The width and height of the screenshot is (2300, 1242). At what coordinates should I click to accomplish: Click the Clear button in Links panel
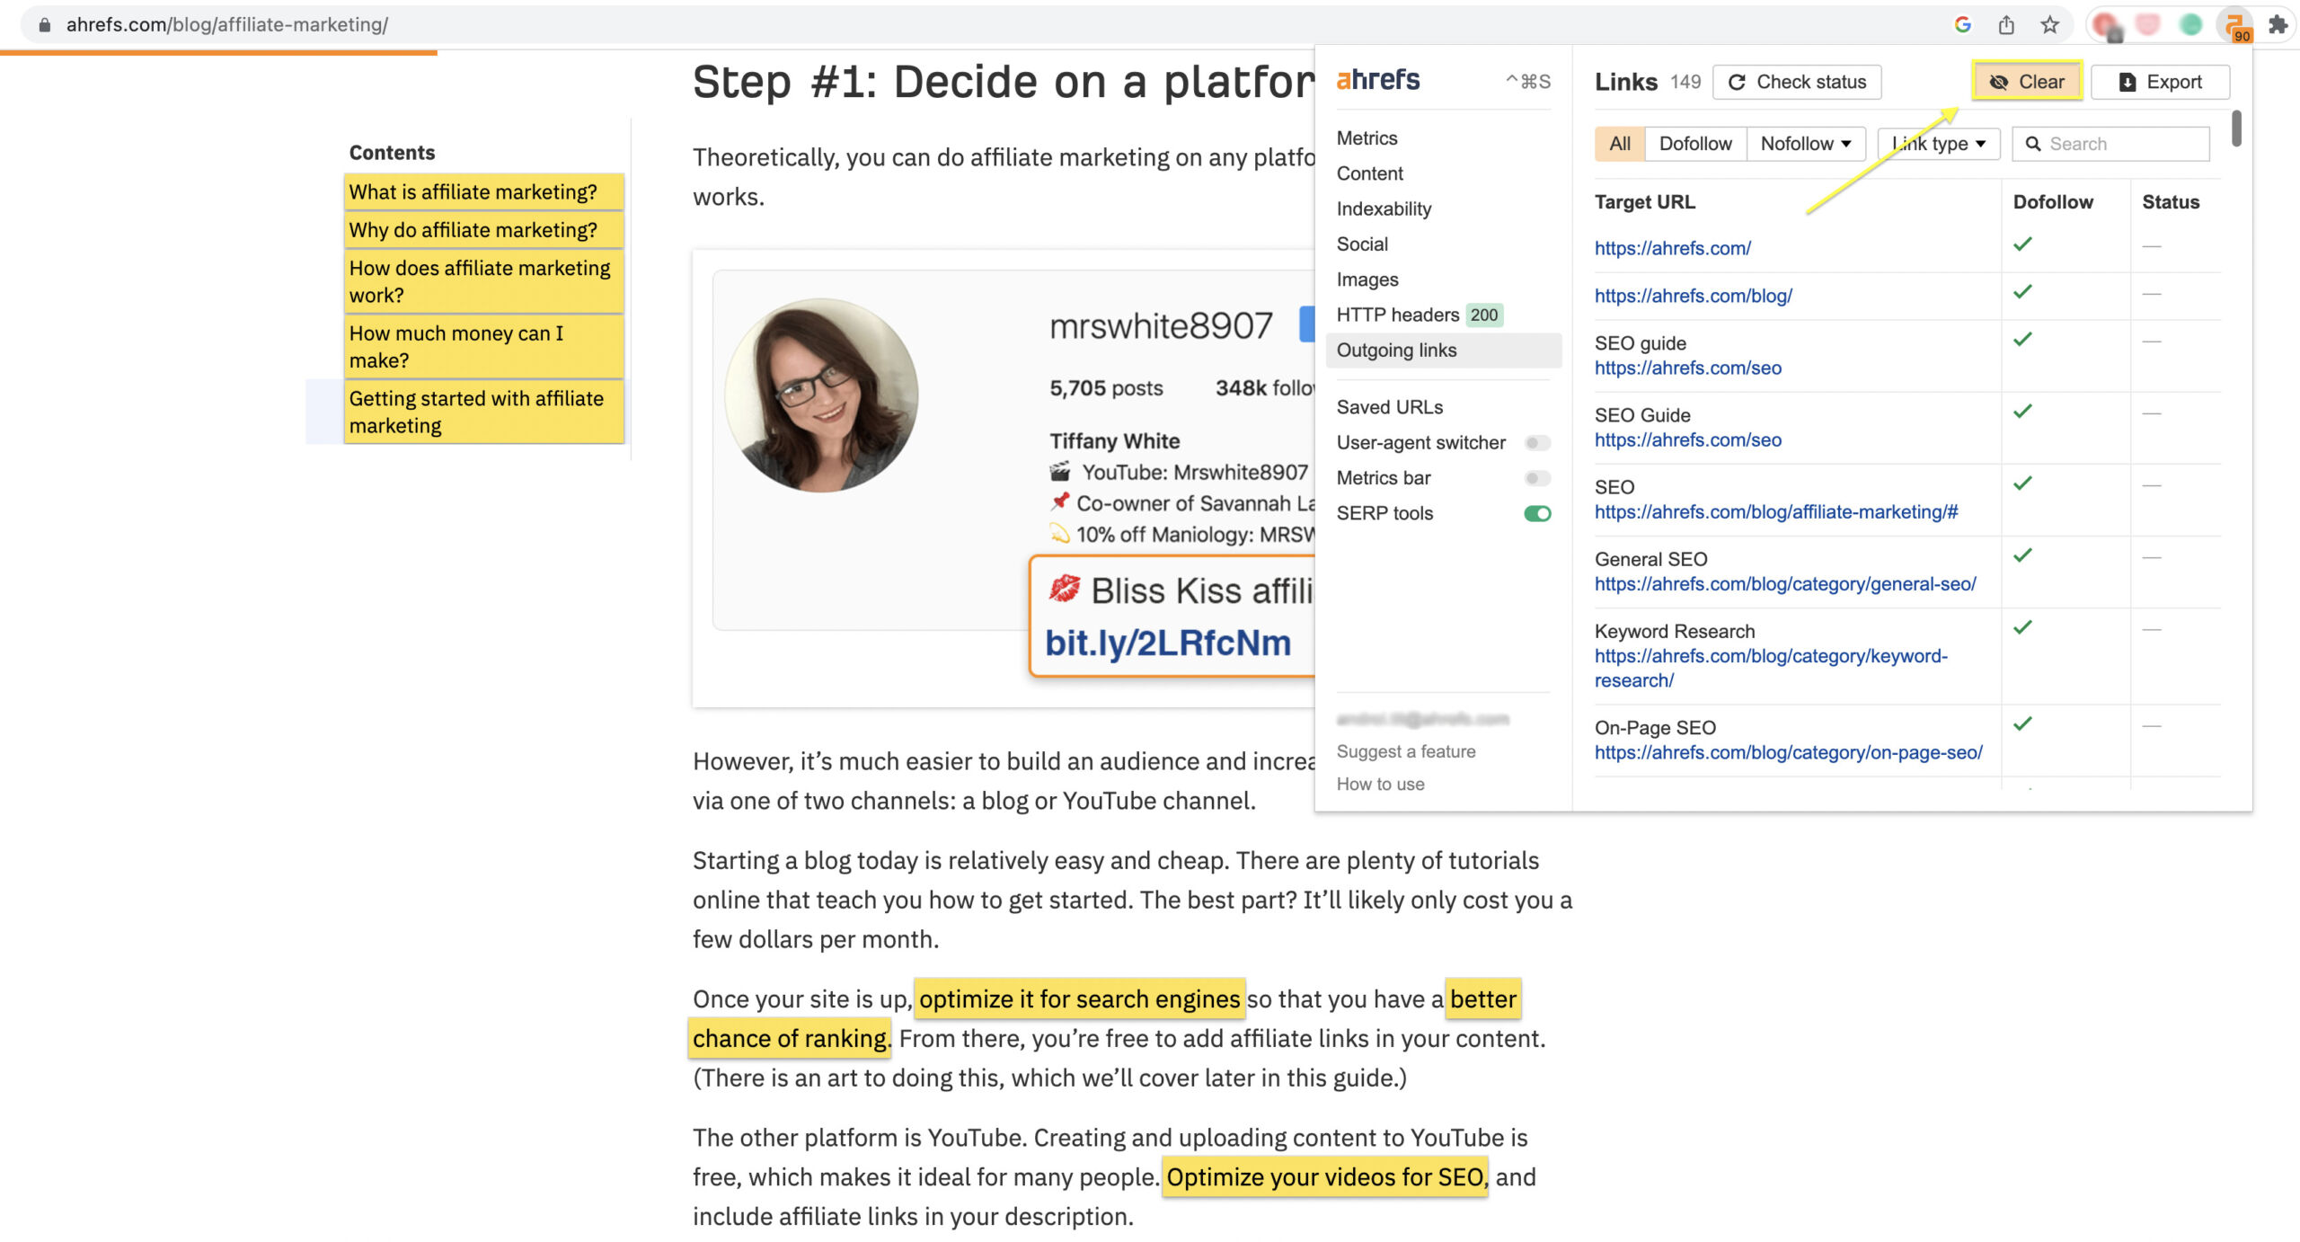2027,81
